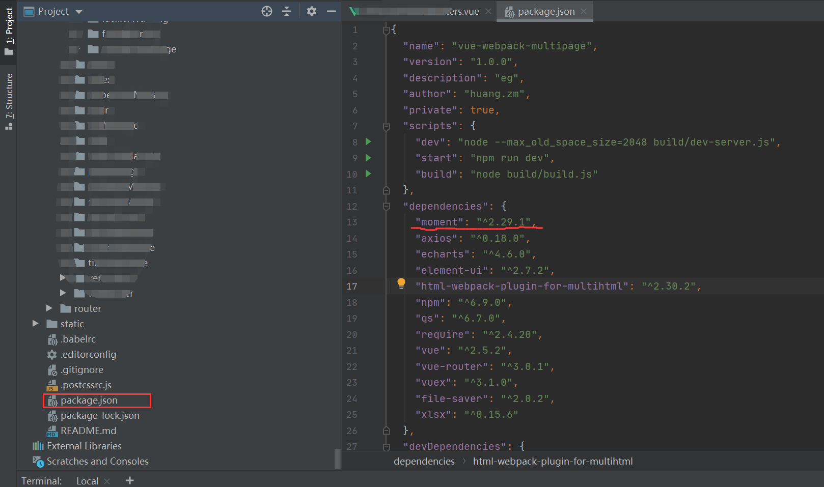Close the package.json tab
Viewport: 824px width, 487px height.
584,11
